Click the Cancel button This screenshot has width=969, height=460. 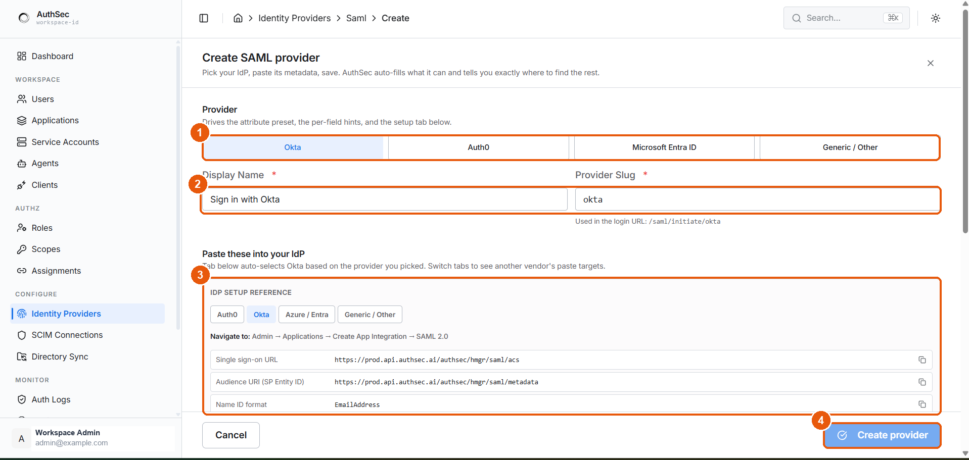(231, 435)
